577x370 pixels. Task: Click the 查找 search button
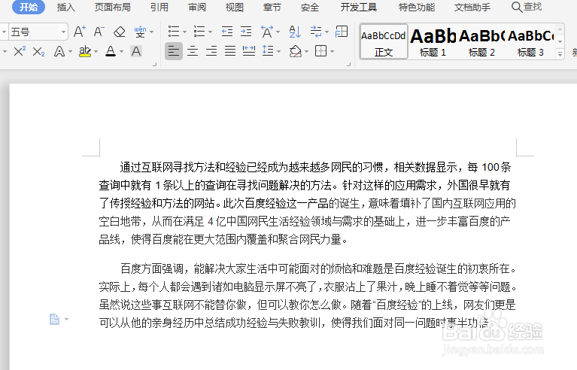(x=527, y=7)
